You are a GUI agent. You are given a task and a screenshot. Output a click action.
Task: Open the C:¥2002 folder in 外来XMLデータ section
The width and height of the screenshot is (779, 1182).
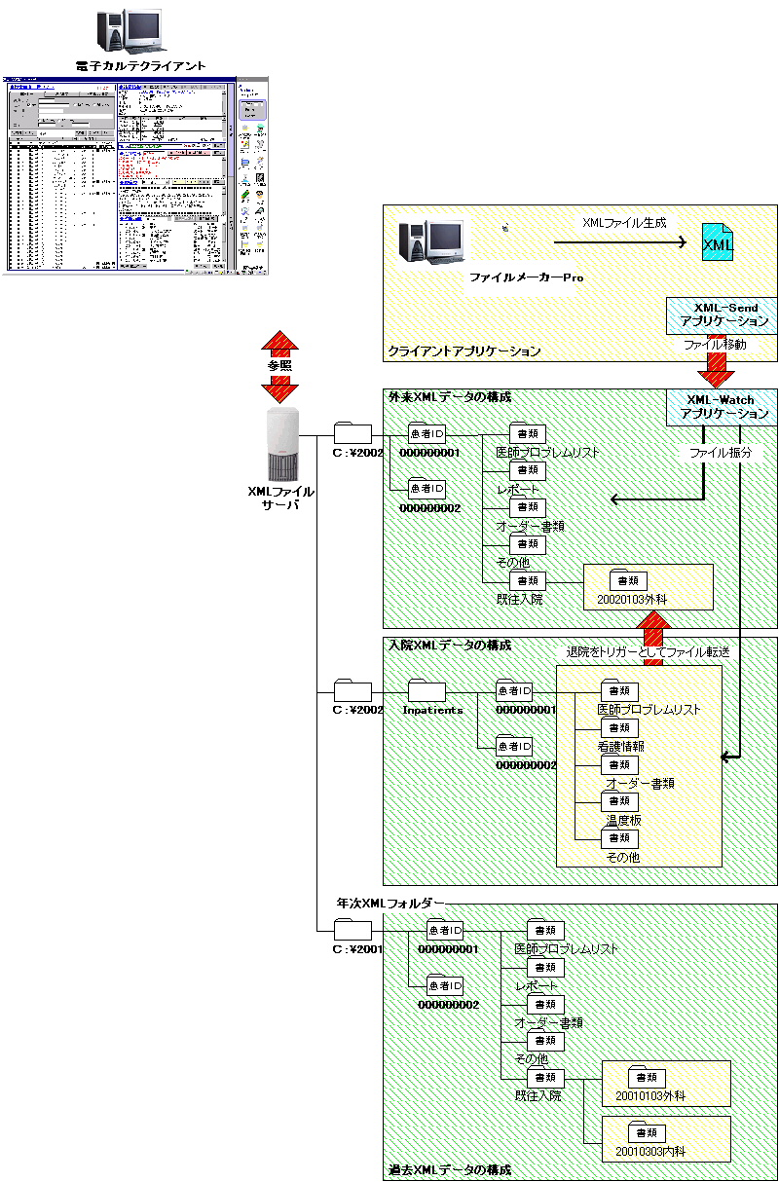(x=352, y=433)
